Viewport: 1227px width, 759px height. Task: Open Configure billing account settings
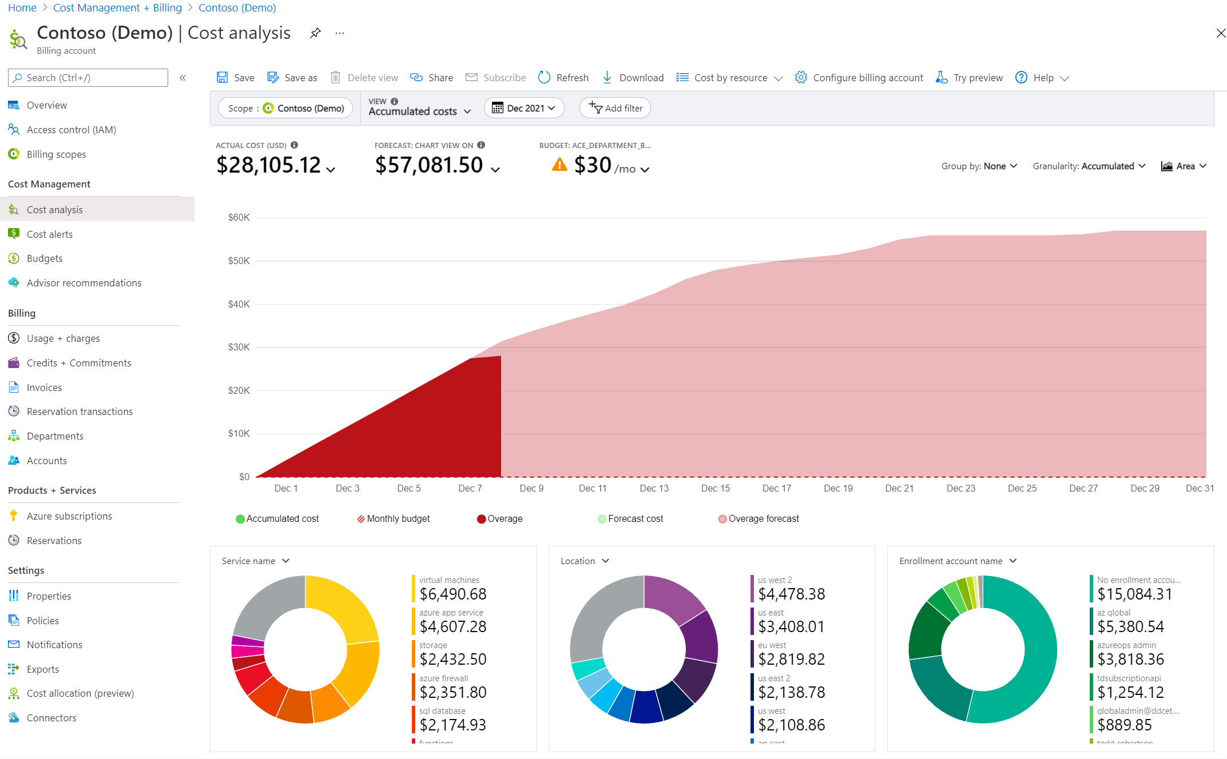click(858, 78)
